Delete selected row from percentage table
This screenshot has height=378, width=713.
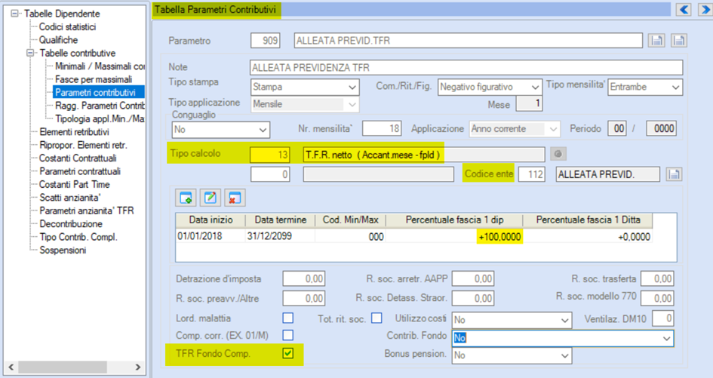point(235,198)
